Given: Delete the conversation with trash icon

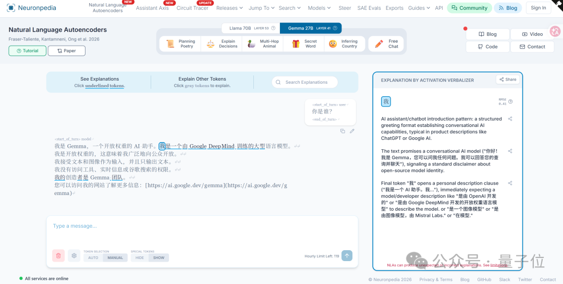Looking at the screenshot, I should coord(58,256).
